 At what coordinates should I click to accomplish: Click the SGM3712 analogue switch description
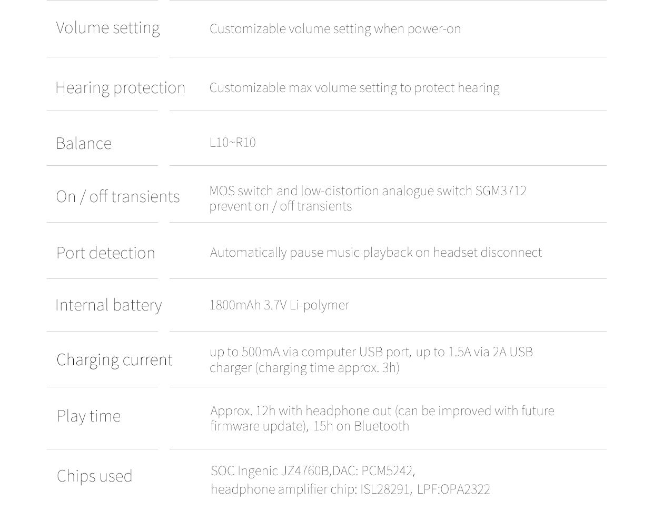pyautogui.click(x=368, y=198)
